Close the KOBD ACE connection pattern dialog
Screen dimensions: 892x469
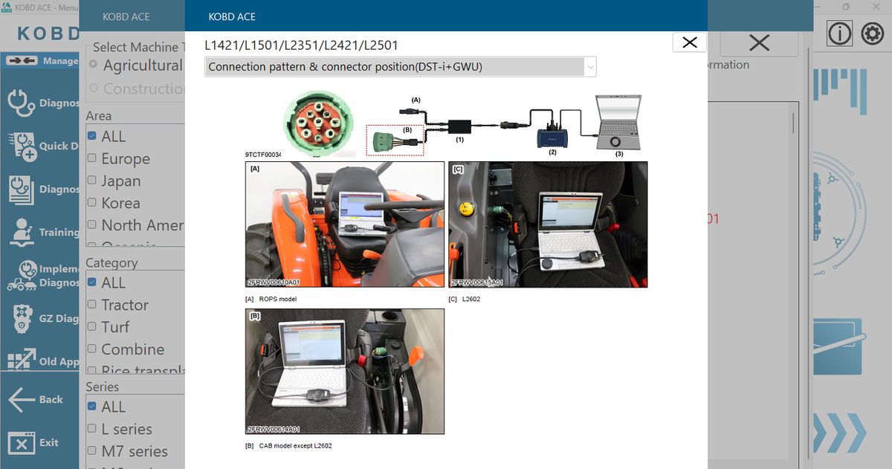coord(689,42)
